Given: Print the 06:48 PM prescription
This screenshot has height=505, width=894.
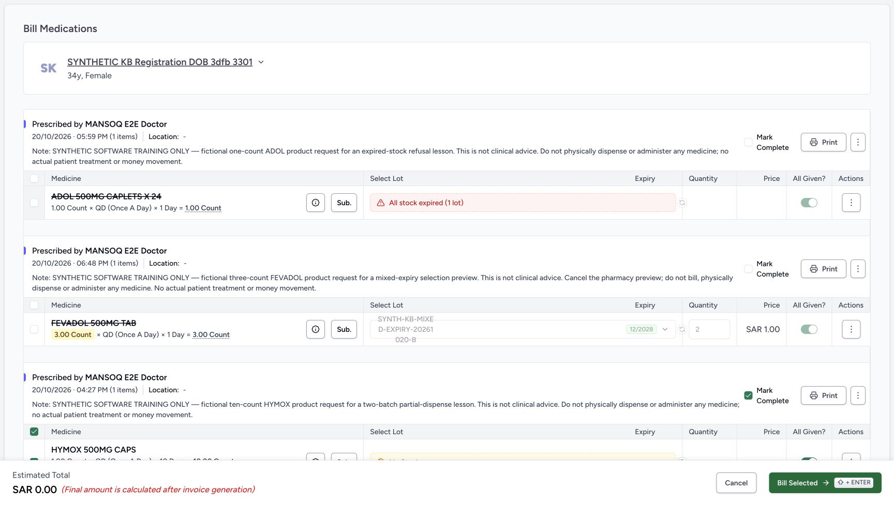Looking at the screenshot, I should pyautogui.click(x=823, y=269).
